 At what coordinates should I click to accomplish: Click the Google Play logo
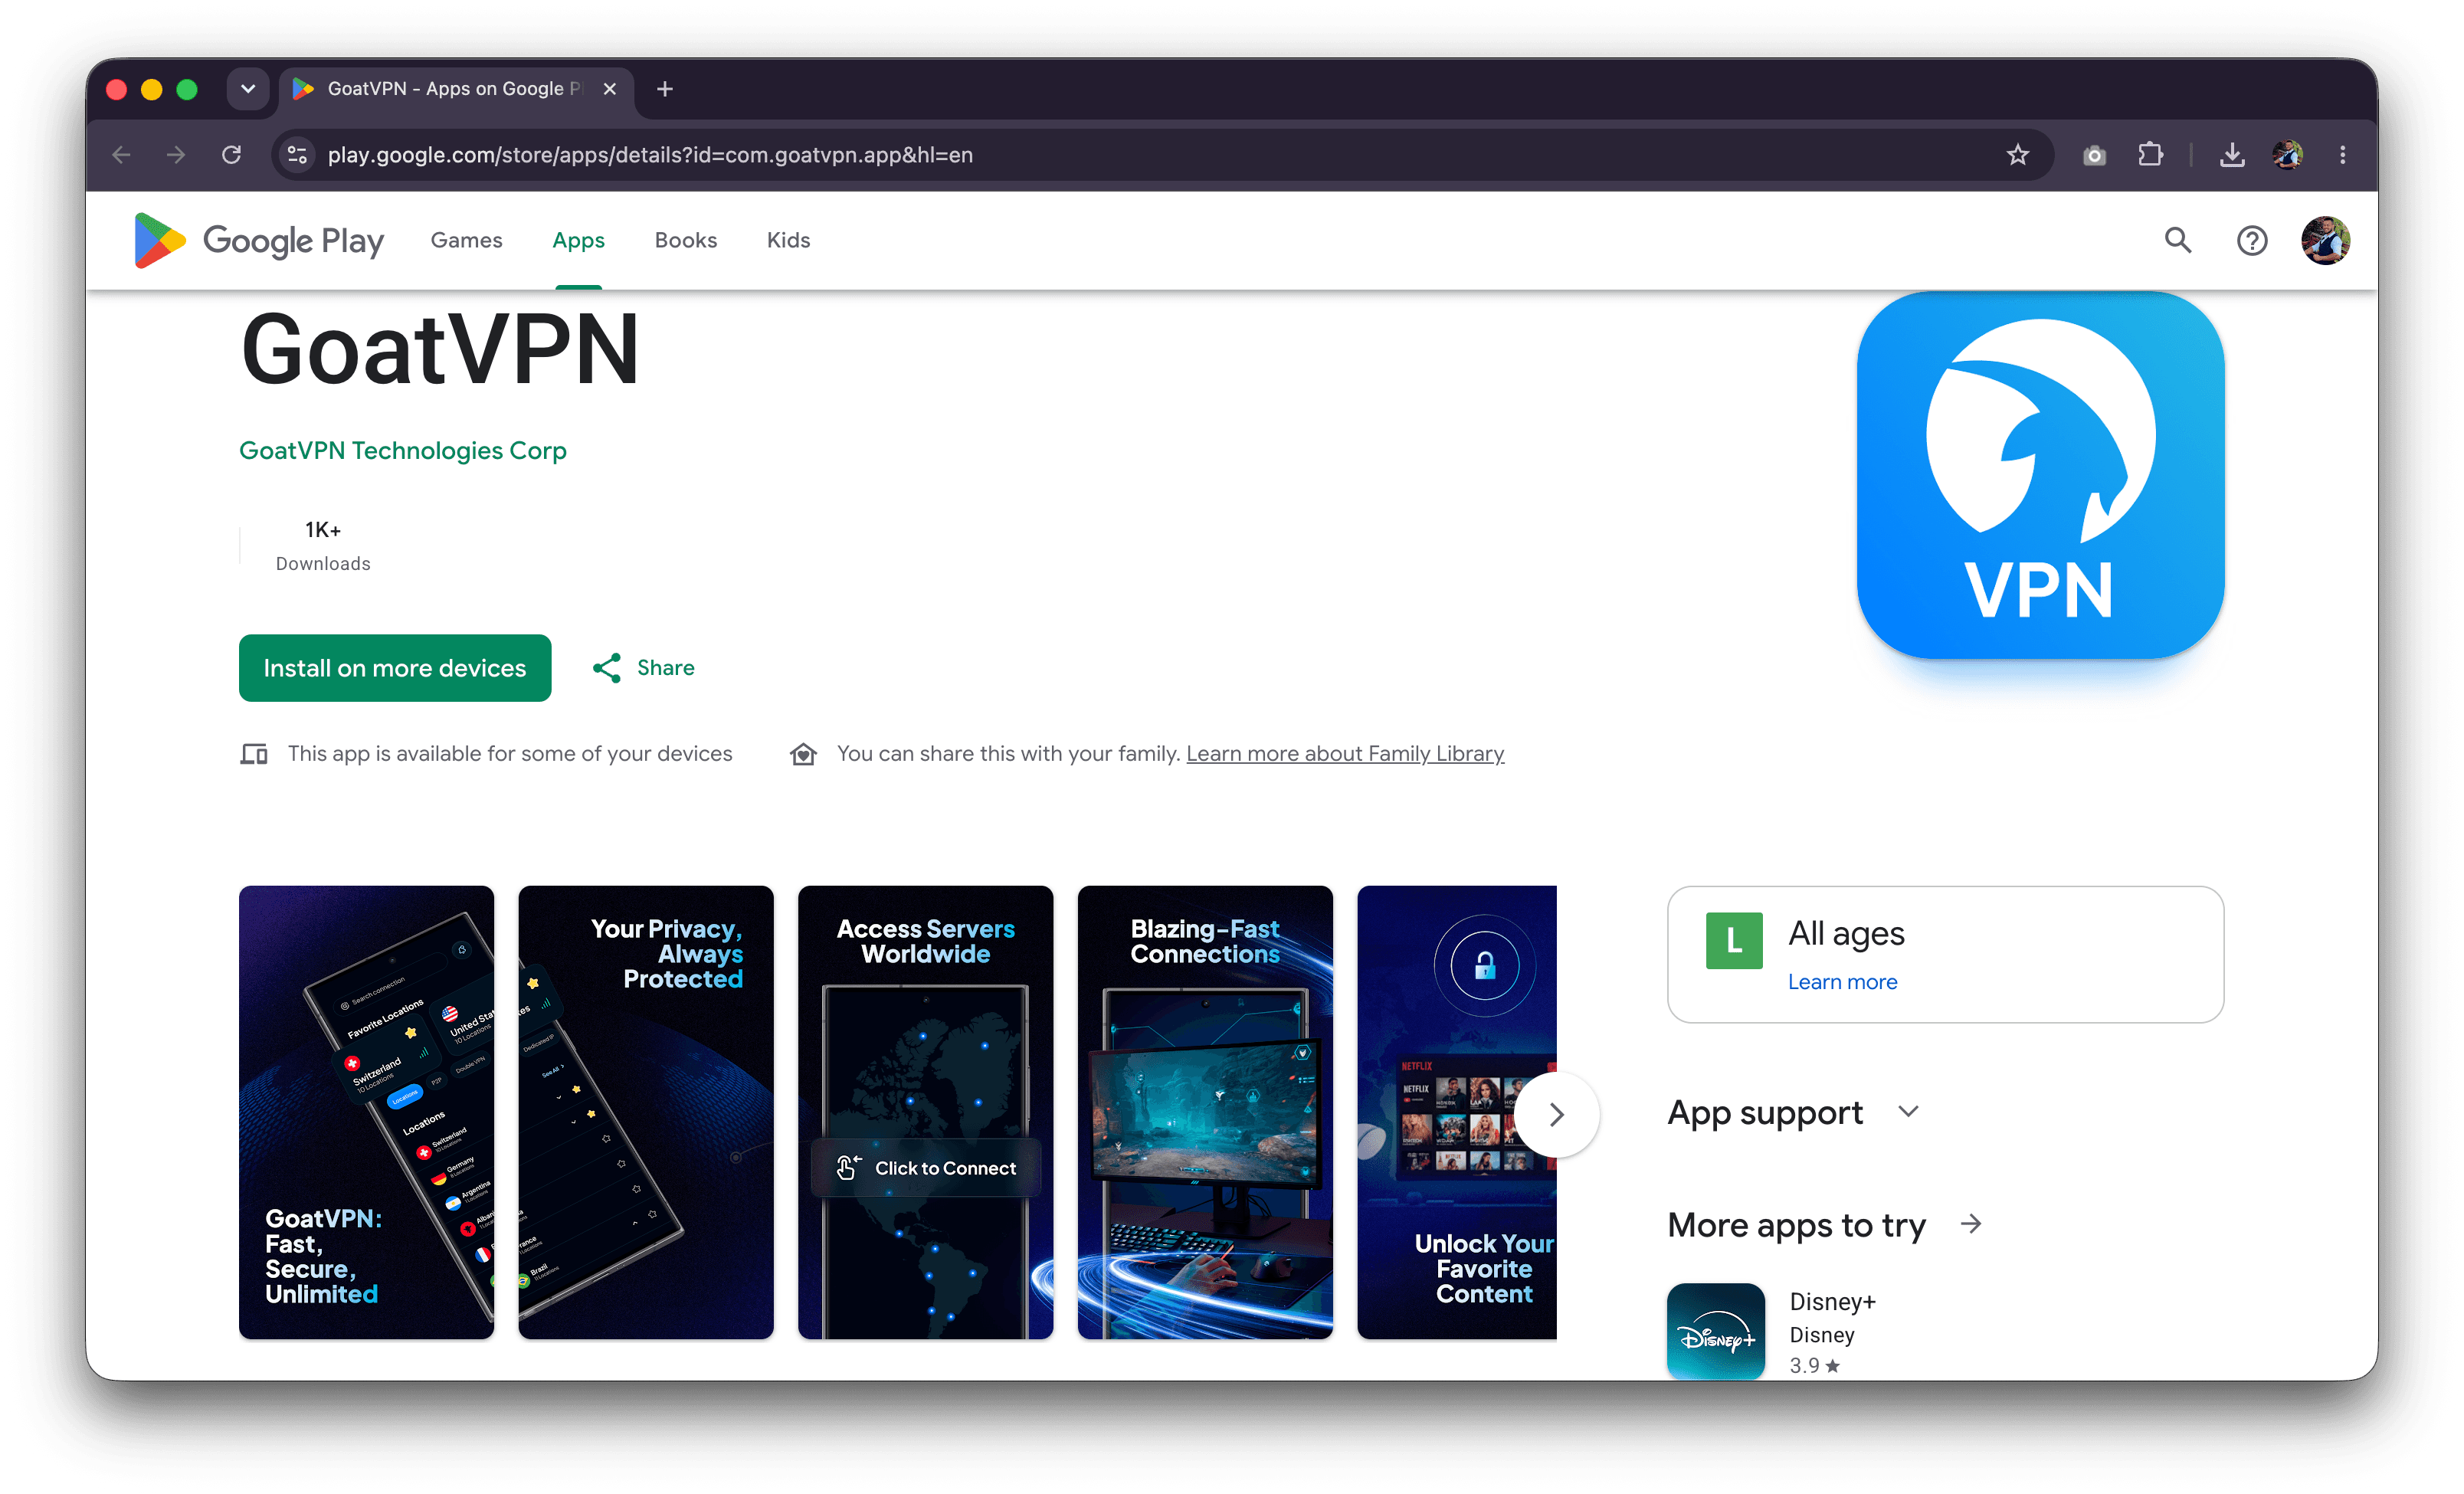[x=259, y=240]
